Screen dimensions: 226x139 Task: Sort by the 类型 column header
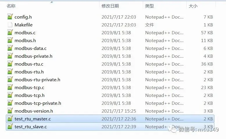150,6
